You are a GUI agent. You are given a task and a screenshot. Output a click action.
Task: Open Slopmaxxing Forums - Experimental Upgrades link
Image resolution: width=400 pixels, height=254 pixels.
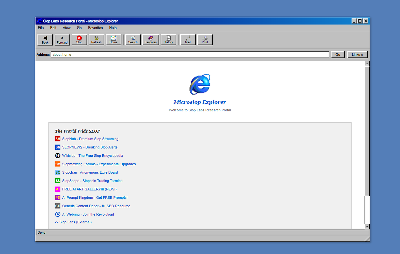(99, 164)
